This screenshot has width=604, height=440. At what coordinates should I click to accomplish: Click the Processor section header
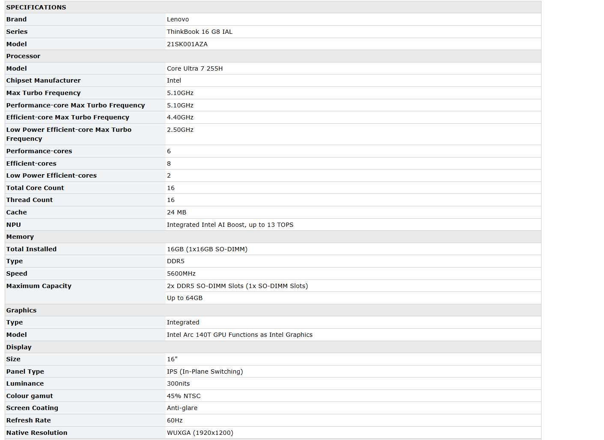[23, 56]
